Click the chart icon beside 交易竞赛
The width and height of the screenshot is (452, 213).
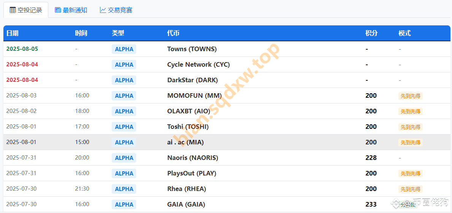103,10
